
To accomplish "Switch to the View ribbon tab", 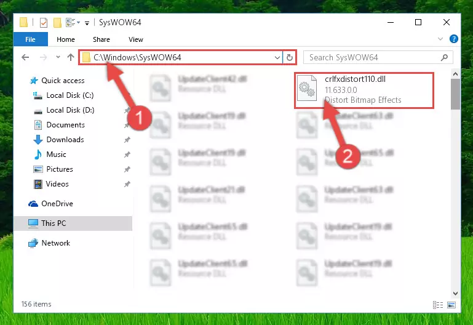I will pos(136,39).
